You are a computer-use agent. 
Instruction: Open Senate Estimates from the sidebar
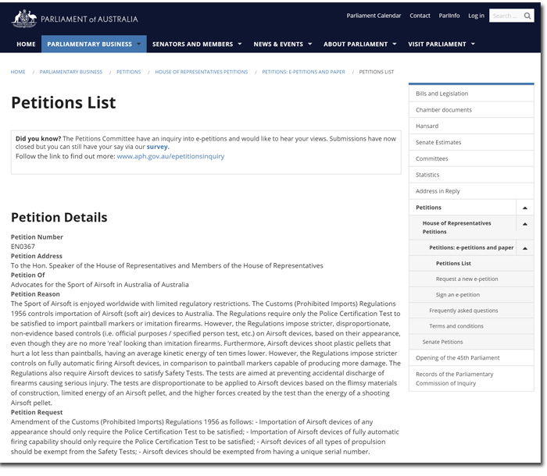point(438,143)
